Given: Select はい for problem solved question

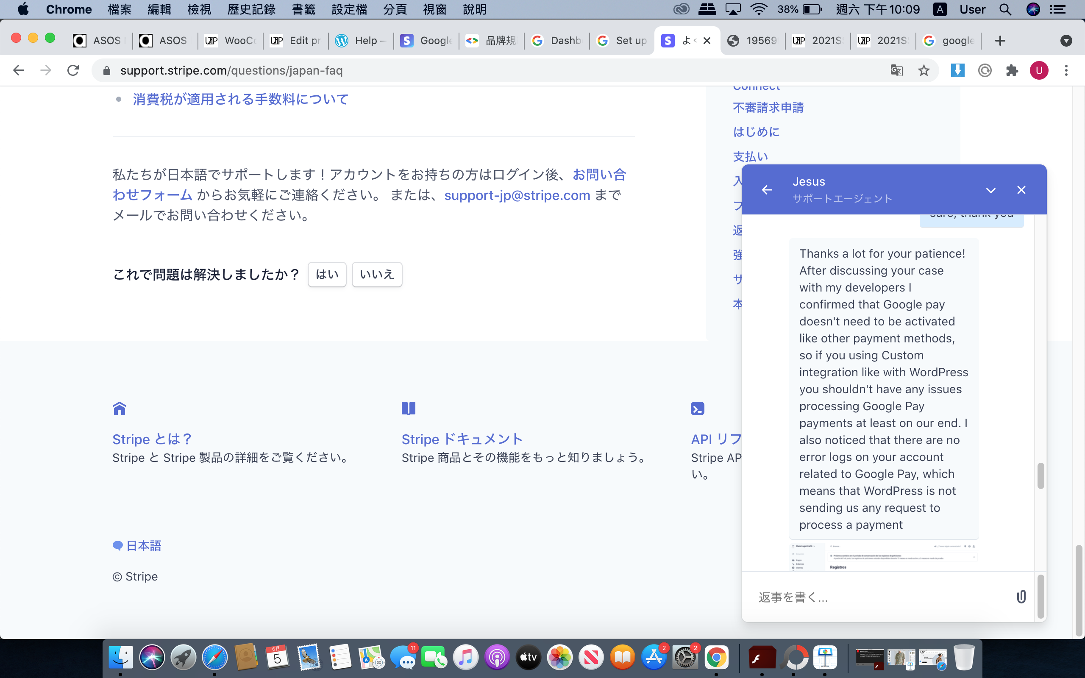Looking at the screenshot, I should [327, 275].
